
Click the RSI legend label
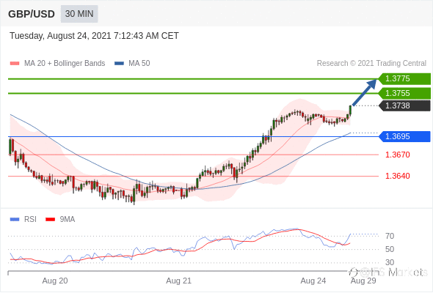(x=30, y=220)
